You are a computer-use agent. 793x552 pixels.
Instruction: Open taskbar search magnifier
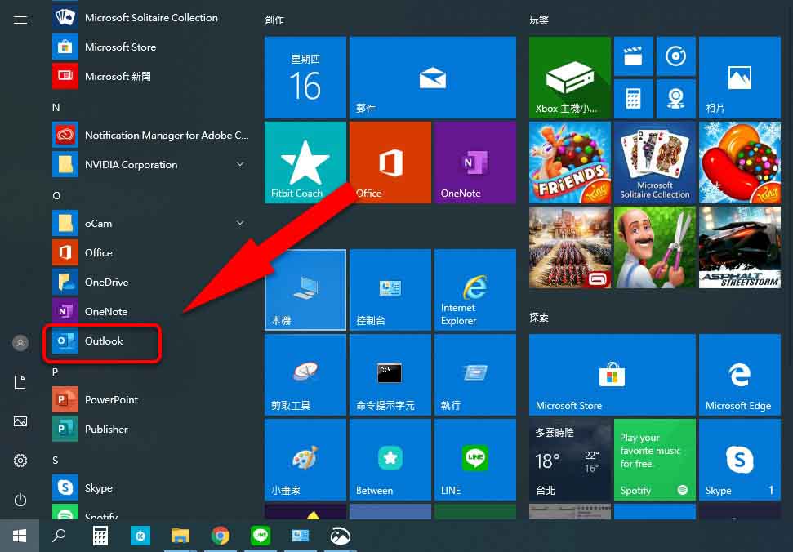[59, 536]
